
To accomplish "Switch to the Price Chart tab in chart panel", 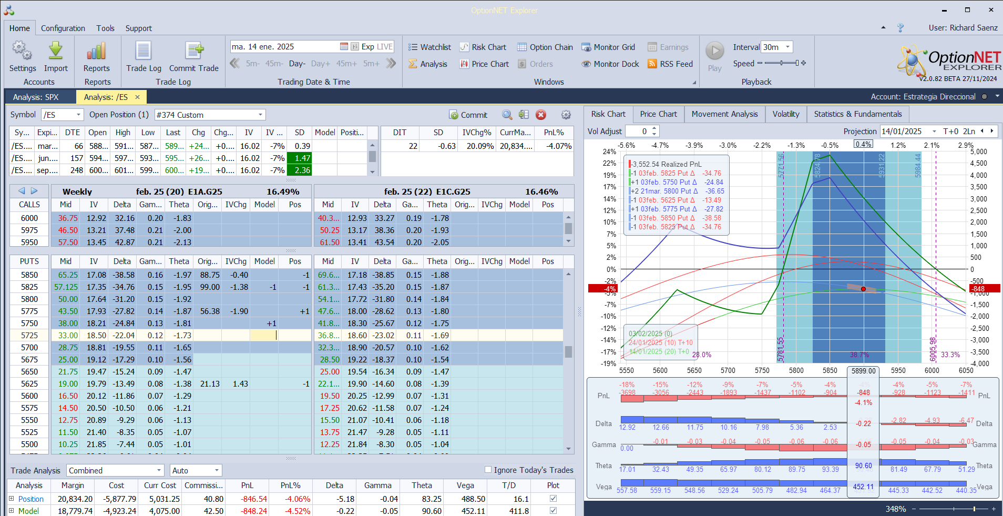I will click(658, 114).
